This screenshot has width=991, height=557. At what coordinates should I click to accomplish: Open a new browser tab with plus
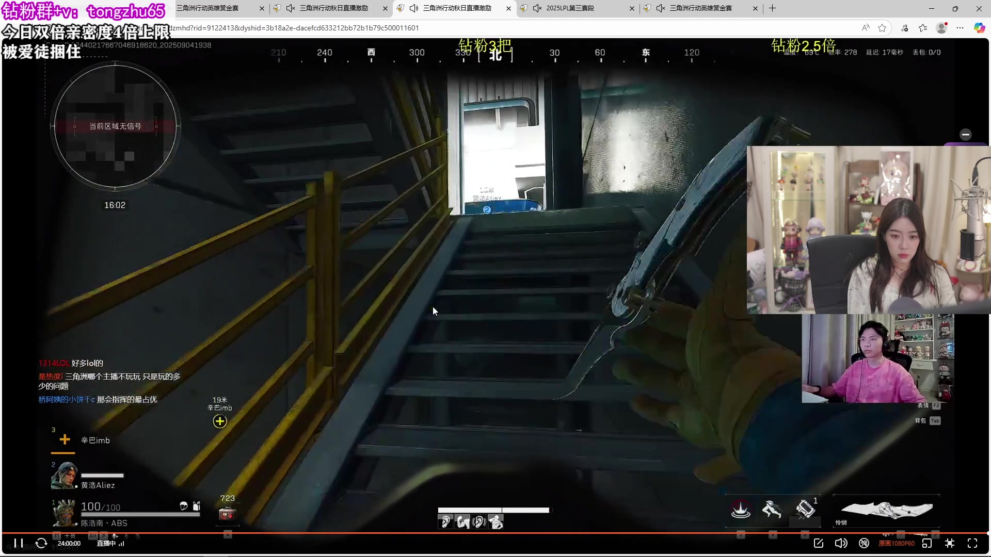point(772,8)
